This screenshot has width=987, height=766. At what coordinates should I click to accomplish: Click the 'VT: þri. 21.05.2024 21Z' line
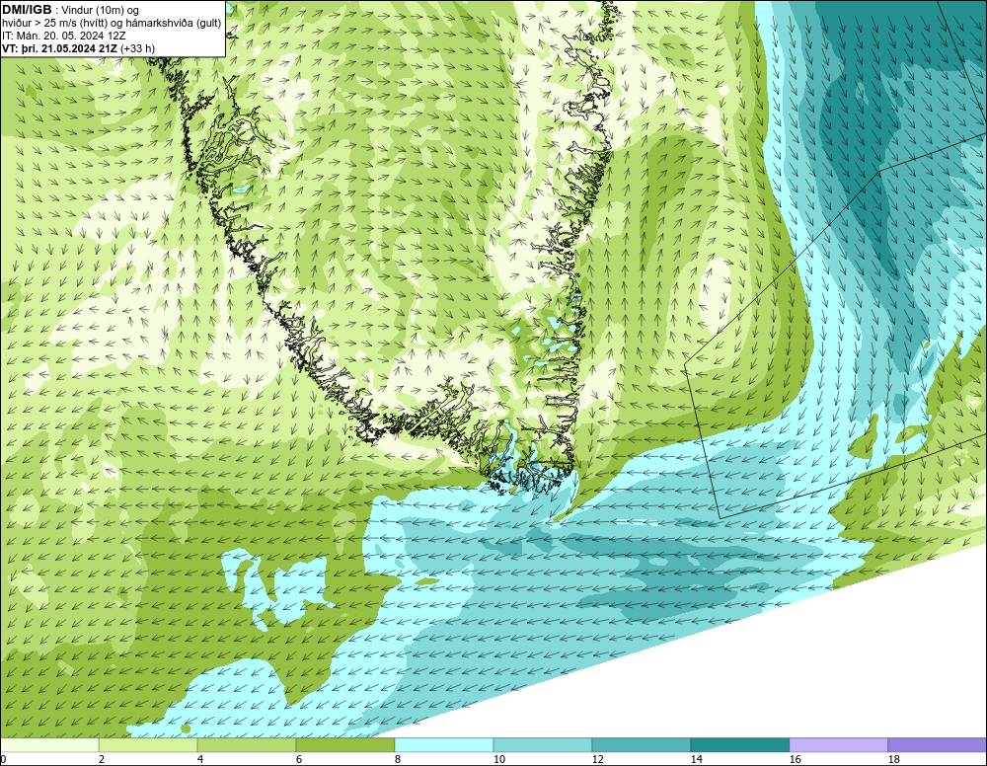coord(78,48)
